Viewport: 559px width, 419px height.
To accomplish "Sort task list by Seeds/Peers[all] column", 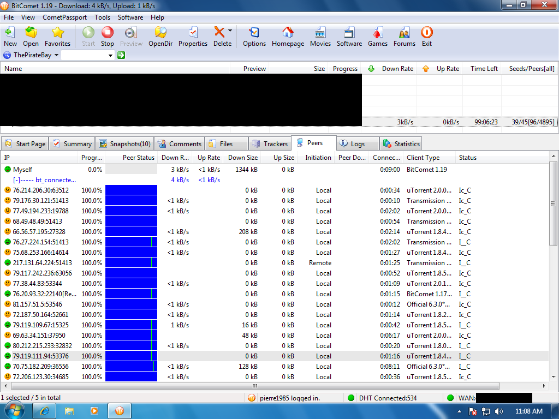I will [530, 68].
